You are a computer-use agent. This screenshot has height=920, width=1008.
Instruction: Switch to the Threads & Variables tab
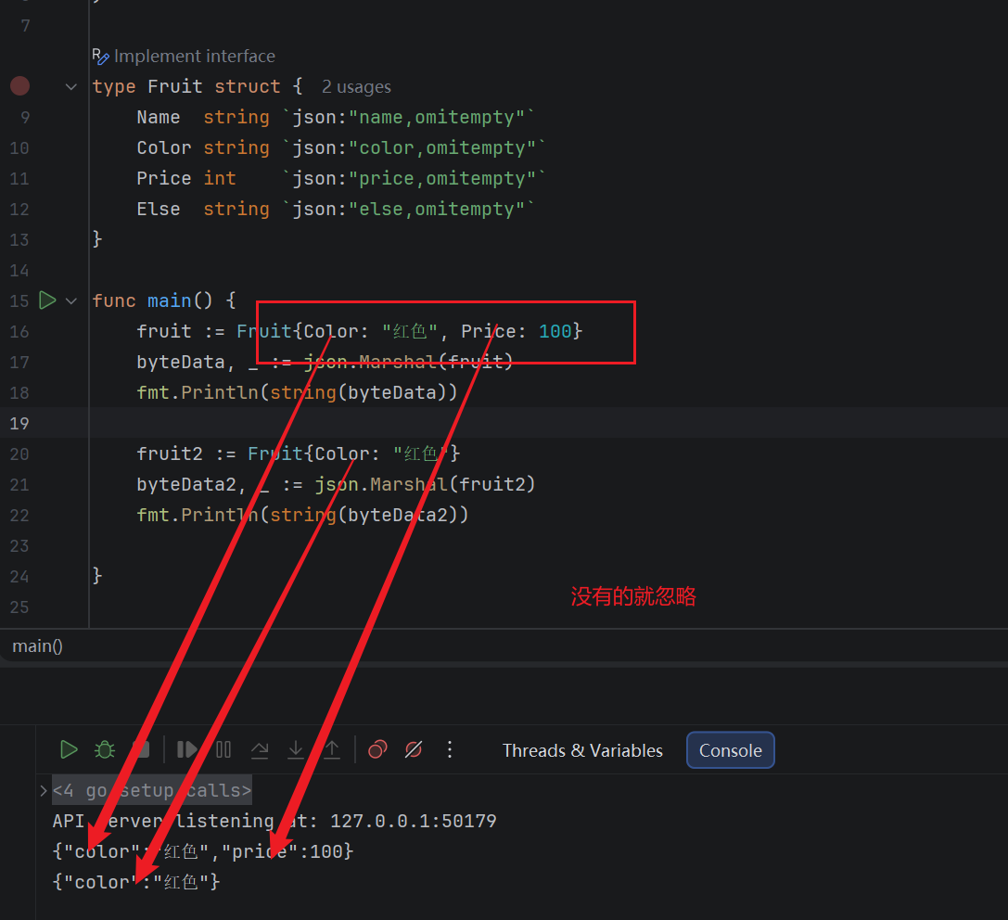tap(582, 750)
